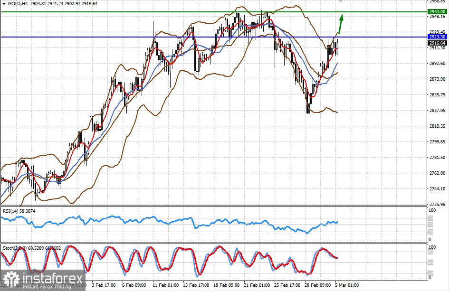
Task: Click the 21 Feb 01:00 time label
Action: (257, 285)
